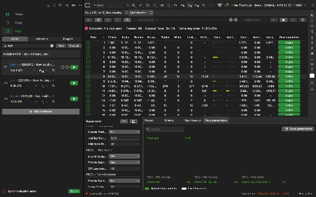Click the green Optimisation parameters legend swatch
The image size is (316, 197).
[x=147, y=189]
